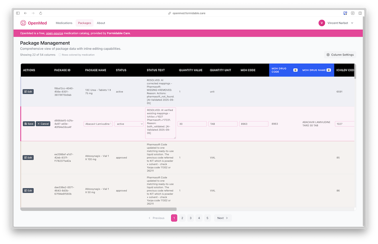Click Edit on the Abbosynagis Vial row
The width and height of the screenshot is (378, 244).
pyautogui.click(x=28, y=157)
